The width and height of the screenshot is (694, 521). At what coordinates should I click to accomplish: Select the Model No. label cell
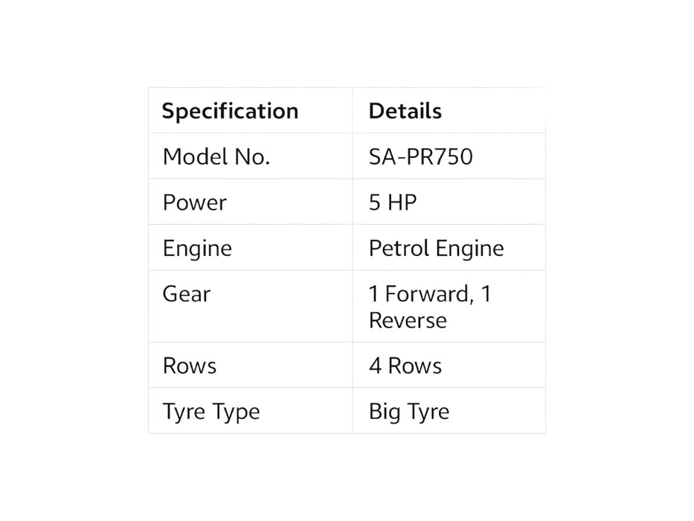[x=216, y=157]
